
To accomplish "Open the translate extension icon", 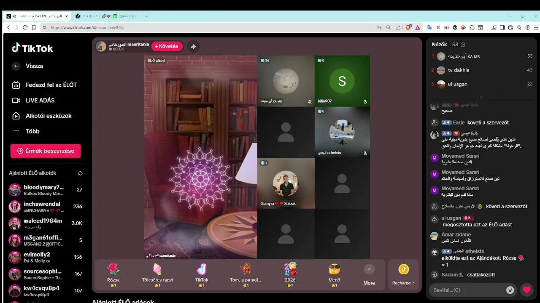I will 429,27.
